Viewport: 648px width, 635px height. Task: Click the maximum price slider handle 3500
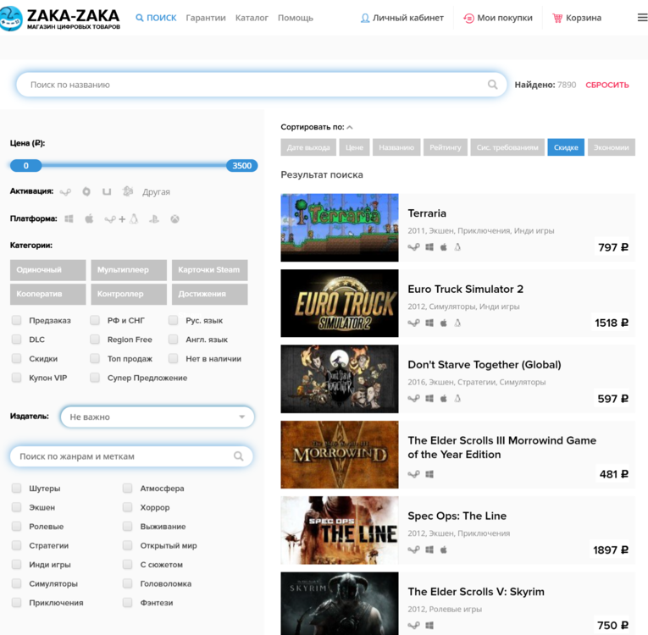[241, 166]
